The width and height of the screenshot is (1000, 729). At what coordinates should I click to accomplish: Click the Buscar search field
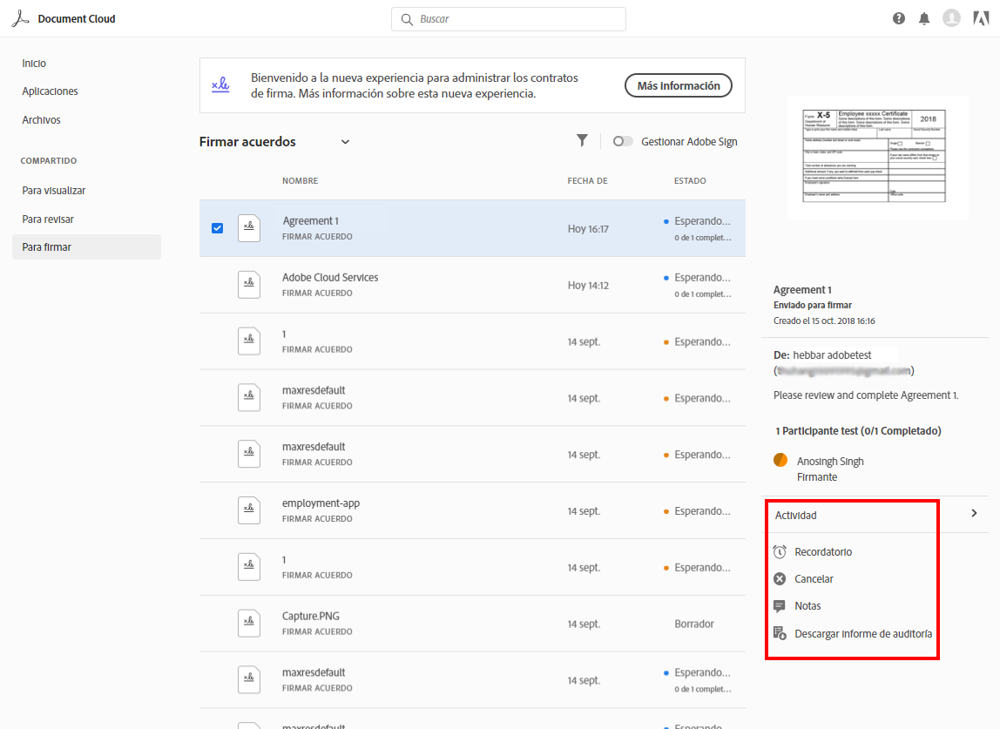point(509,19)
